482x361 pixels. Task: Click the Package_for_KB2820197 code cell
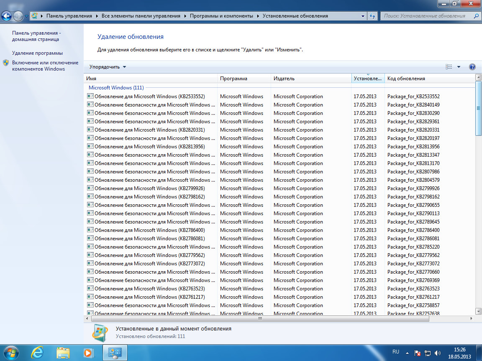[413, 138]
